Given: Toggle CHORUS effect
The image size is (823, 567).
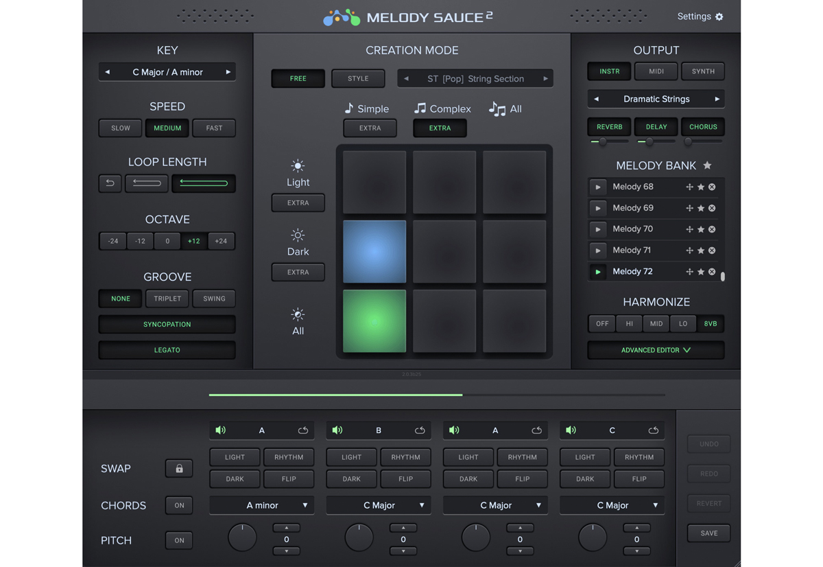Looking at the screenshot, I should click(x=703, y=127).
